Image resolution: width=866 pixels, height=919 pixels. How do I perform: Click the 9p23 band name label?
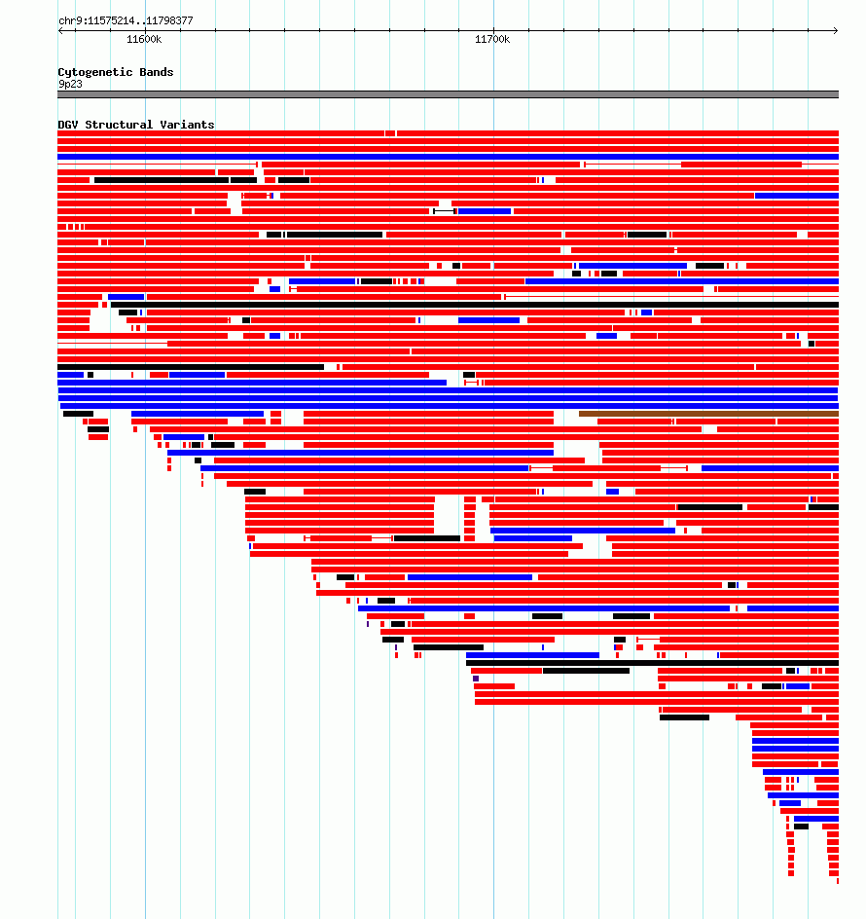tap(70, 84)
